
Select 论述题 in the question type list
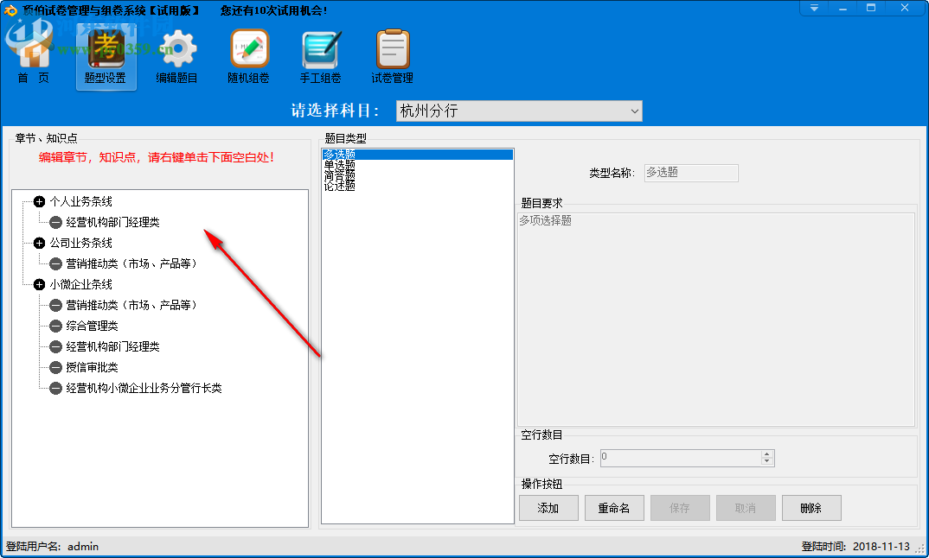(337, 185)
